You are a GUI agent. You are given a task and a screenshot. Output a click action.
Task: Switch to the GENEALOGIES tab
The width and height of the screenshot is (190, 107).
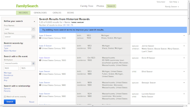(x=40, y=12)
